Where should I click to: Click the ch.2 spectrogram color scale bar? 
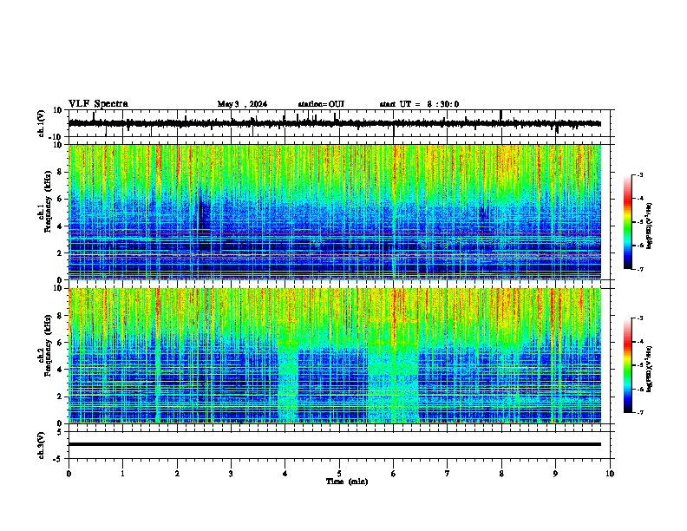[627, 365]
